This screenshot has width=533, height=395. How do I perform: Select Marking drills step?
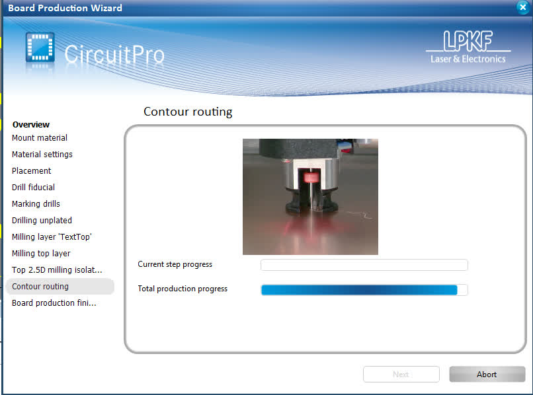(36, 204)
